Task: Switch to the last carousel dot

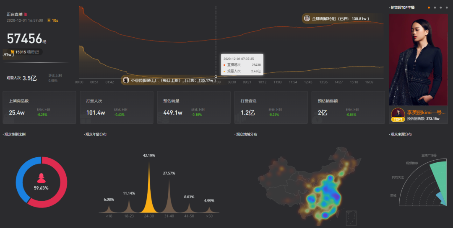Action: tap(446, 8)
